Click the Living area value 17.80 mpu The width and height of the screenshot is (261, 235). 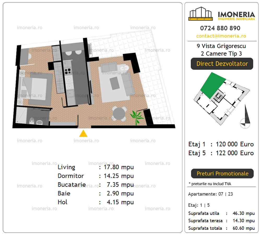(119, 167)
